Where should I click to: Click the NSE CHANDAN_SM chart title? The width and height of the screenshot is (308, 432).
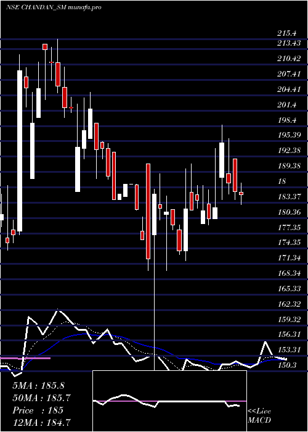pyautogui.click(x=54, y=7)
